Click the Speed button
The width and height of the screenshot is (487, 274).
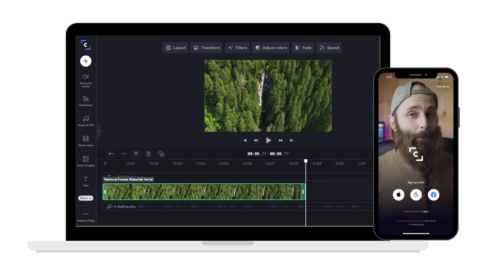tap(329, 48)
